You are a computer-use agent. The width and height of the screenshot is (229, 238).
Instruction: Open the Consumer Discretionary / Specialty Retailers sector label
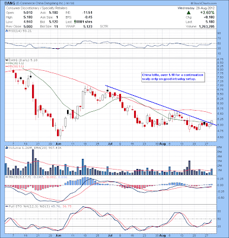pyautogui.click(x=37, y=8)
